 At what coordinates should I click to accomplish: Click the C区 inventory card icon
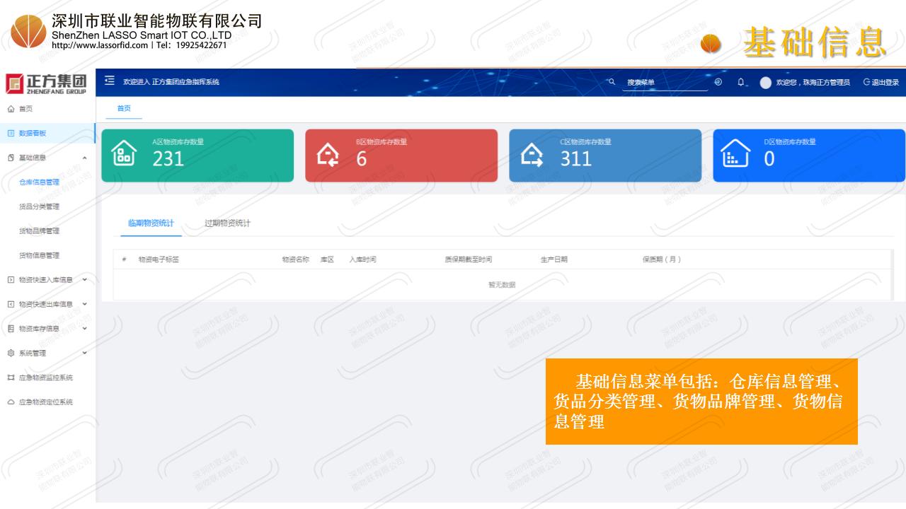pos(532,155)
